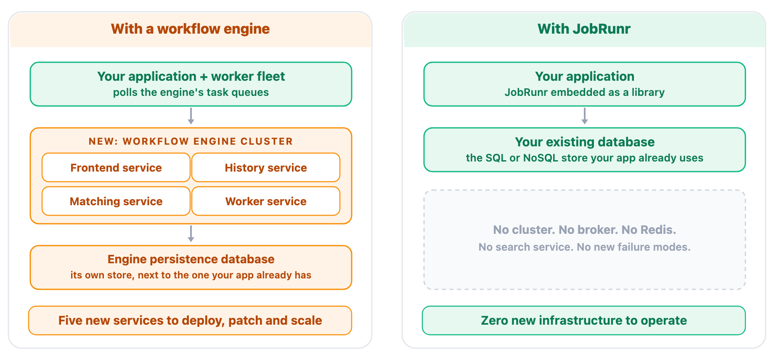Image resolution: width=774 pixels, height=360 pixels.
Task: Select the Worker service box
Action: coord(266,201)
